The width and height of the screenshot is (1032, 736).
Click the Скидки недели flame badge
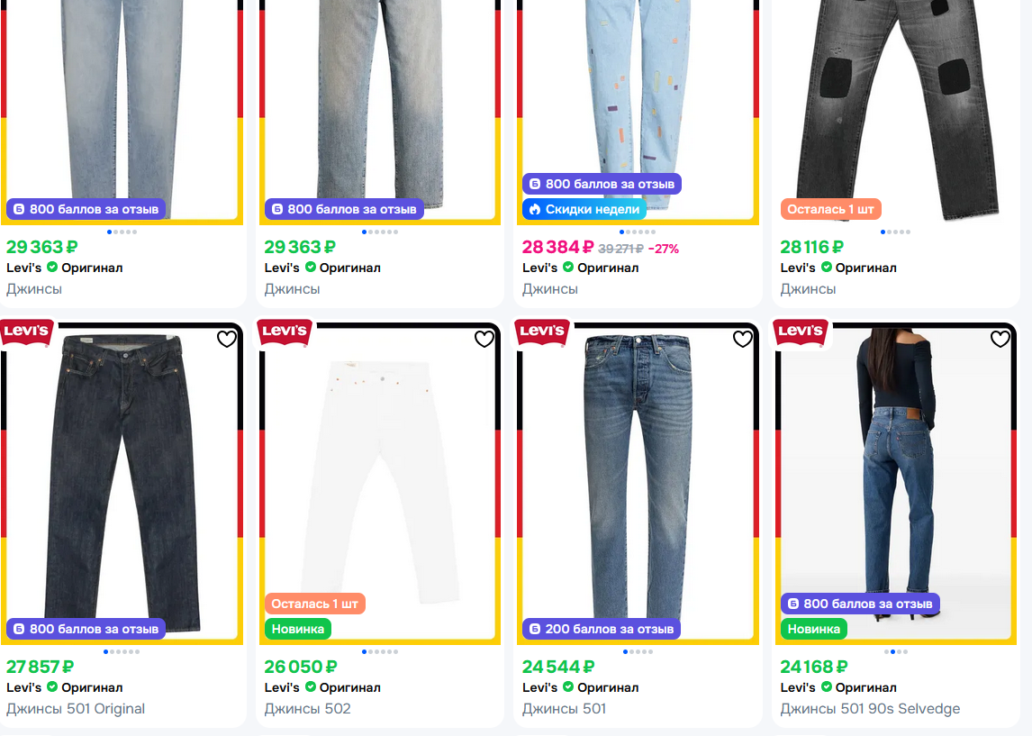point(584,209)
